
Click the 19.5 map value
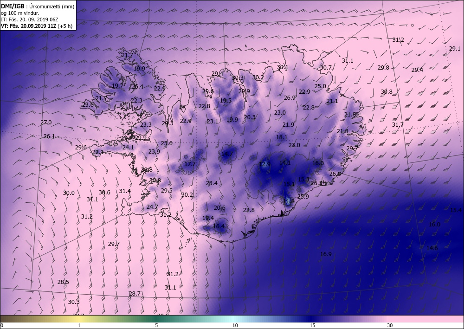pyautogui.click(x=226, y=101)
